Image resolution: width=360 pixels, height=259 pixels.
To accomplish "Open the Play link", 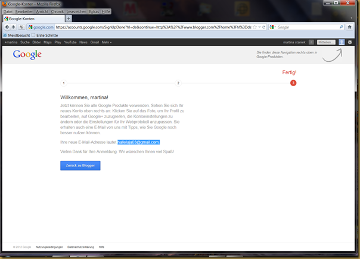I will pyautogui.click(x=58, y=42).
